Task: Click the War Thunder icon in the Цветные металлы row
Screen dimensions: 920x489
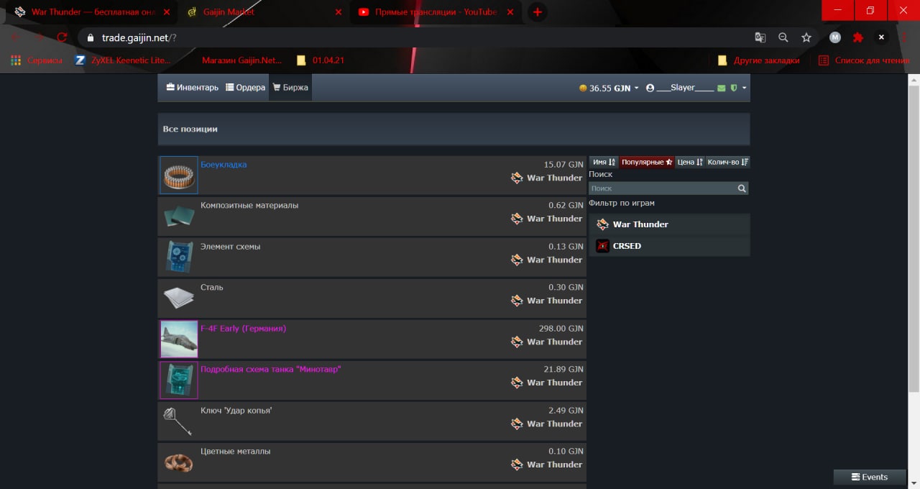Action: [517, 465]
